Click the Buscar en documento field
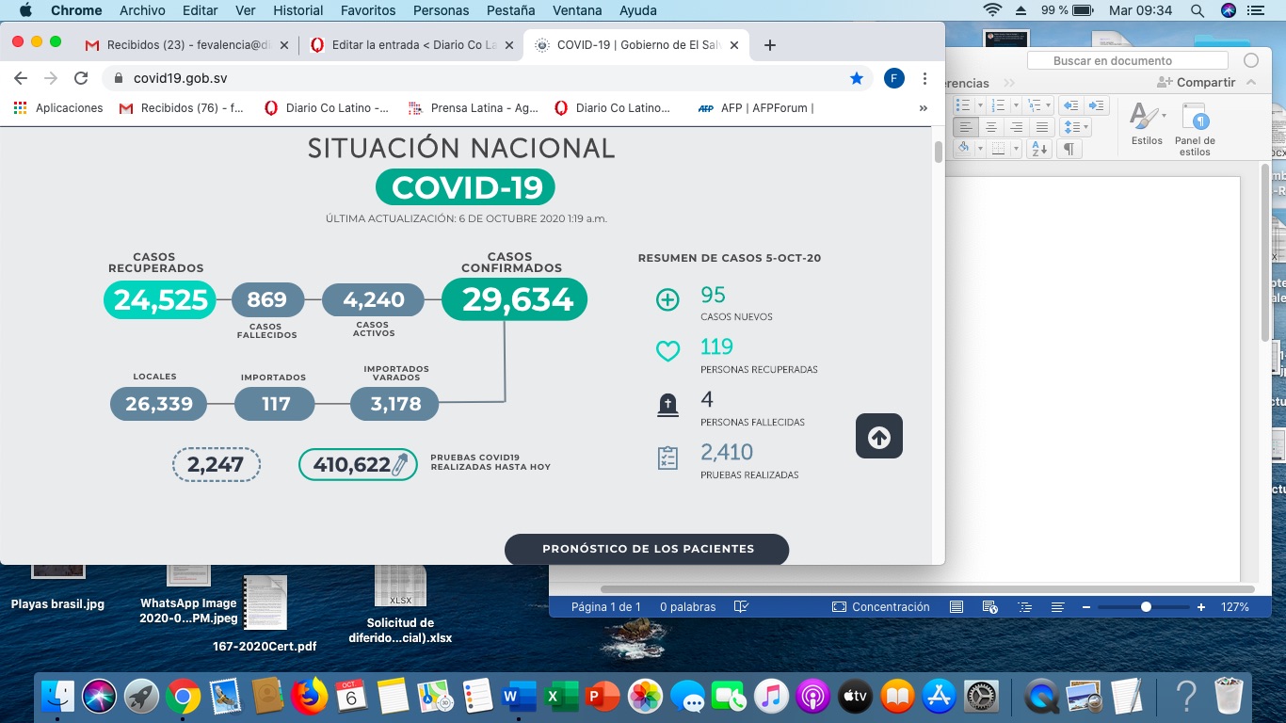The width and height of the screenshot is (1286, 723). pos(1127,60)
